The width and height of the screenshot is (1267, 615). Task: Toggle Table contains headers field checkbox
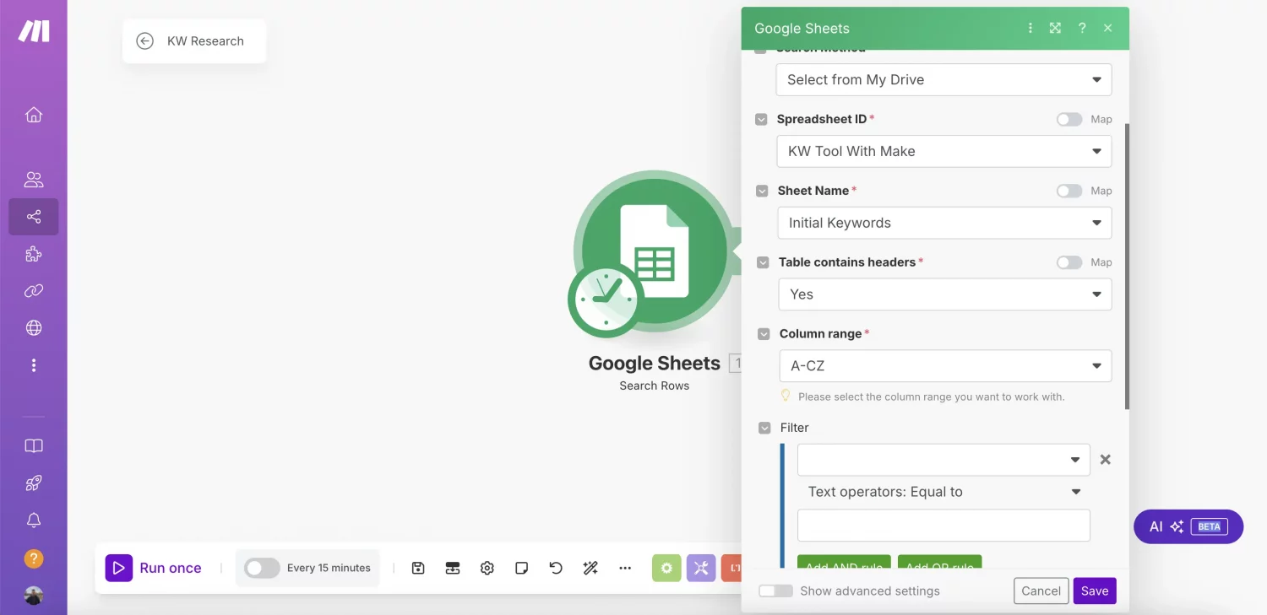point(763,262)
